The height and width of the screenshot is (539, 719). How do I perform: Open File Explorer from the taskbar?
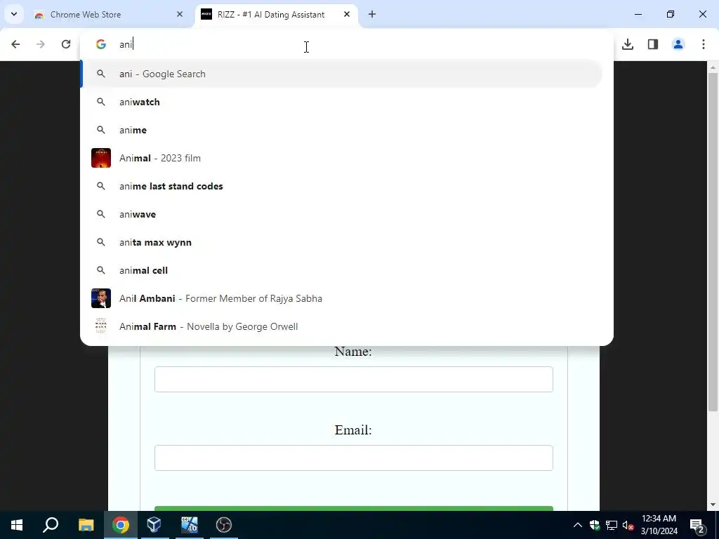(86, 525)
